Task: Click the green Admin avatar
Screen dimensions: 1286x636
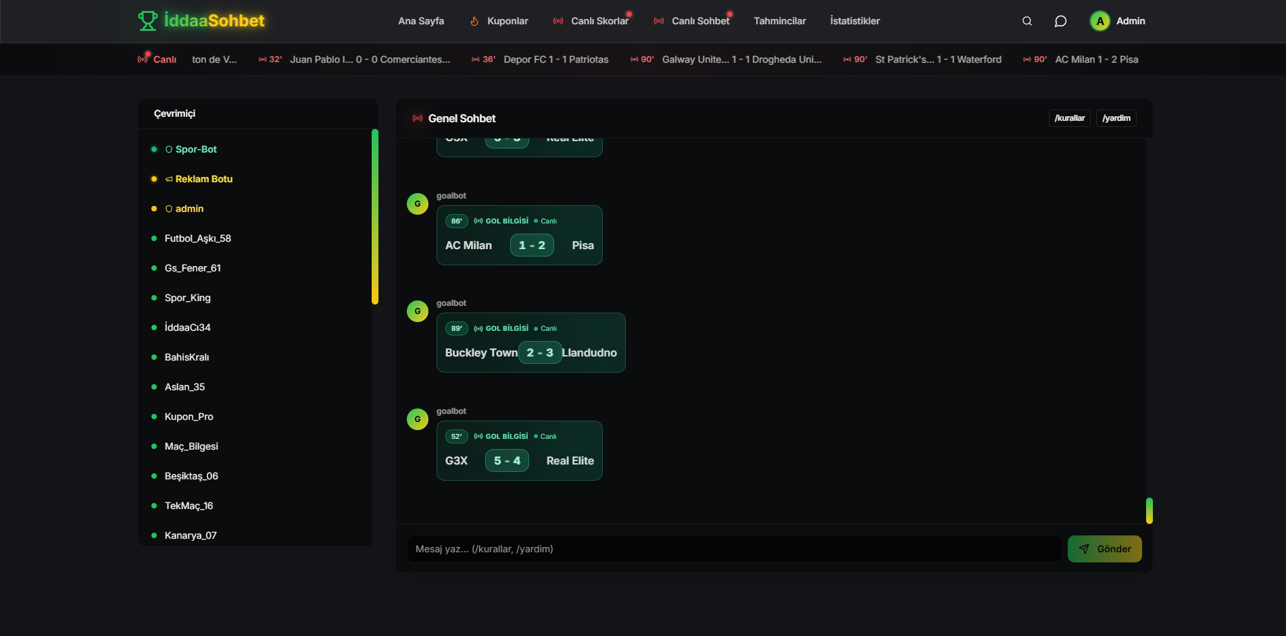Action: pos(1099,21)
